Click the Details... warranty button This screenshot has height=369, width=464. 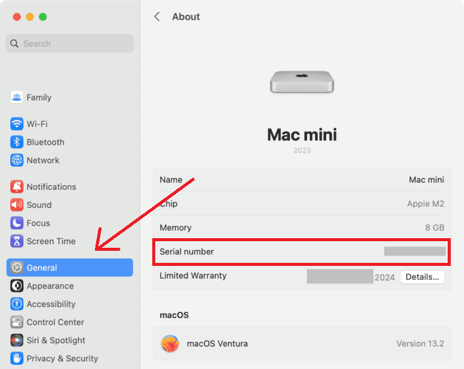click(422, 277)
